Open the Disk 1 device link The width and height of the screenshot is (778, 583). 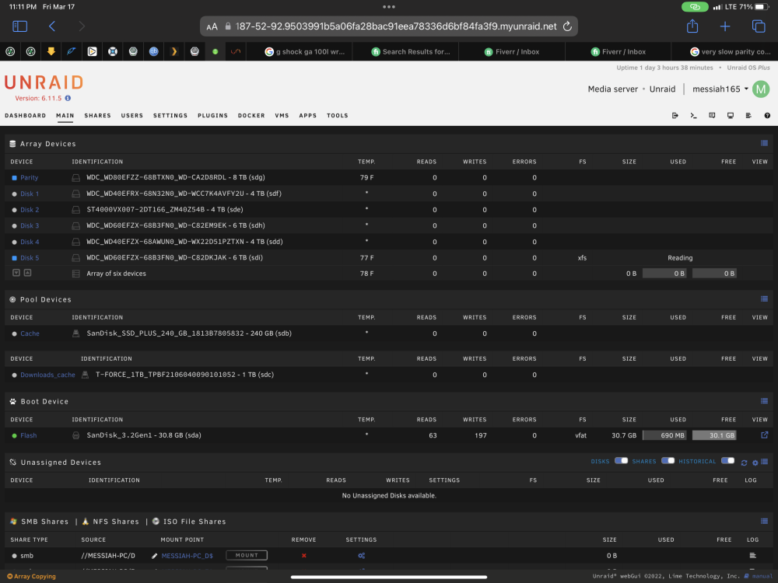(30, 194)
